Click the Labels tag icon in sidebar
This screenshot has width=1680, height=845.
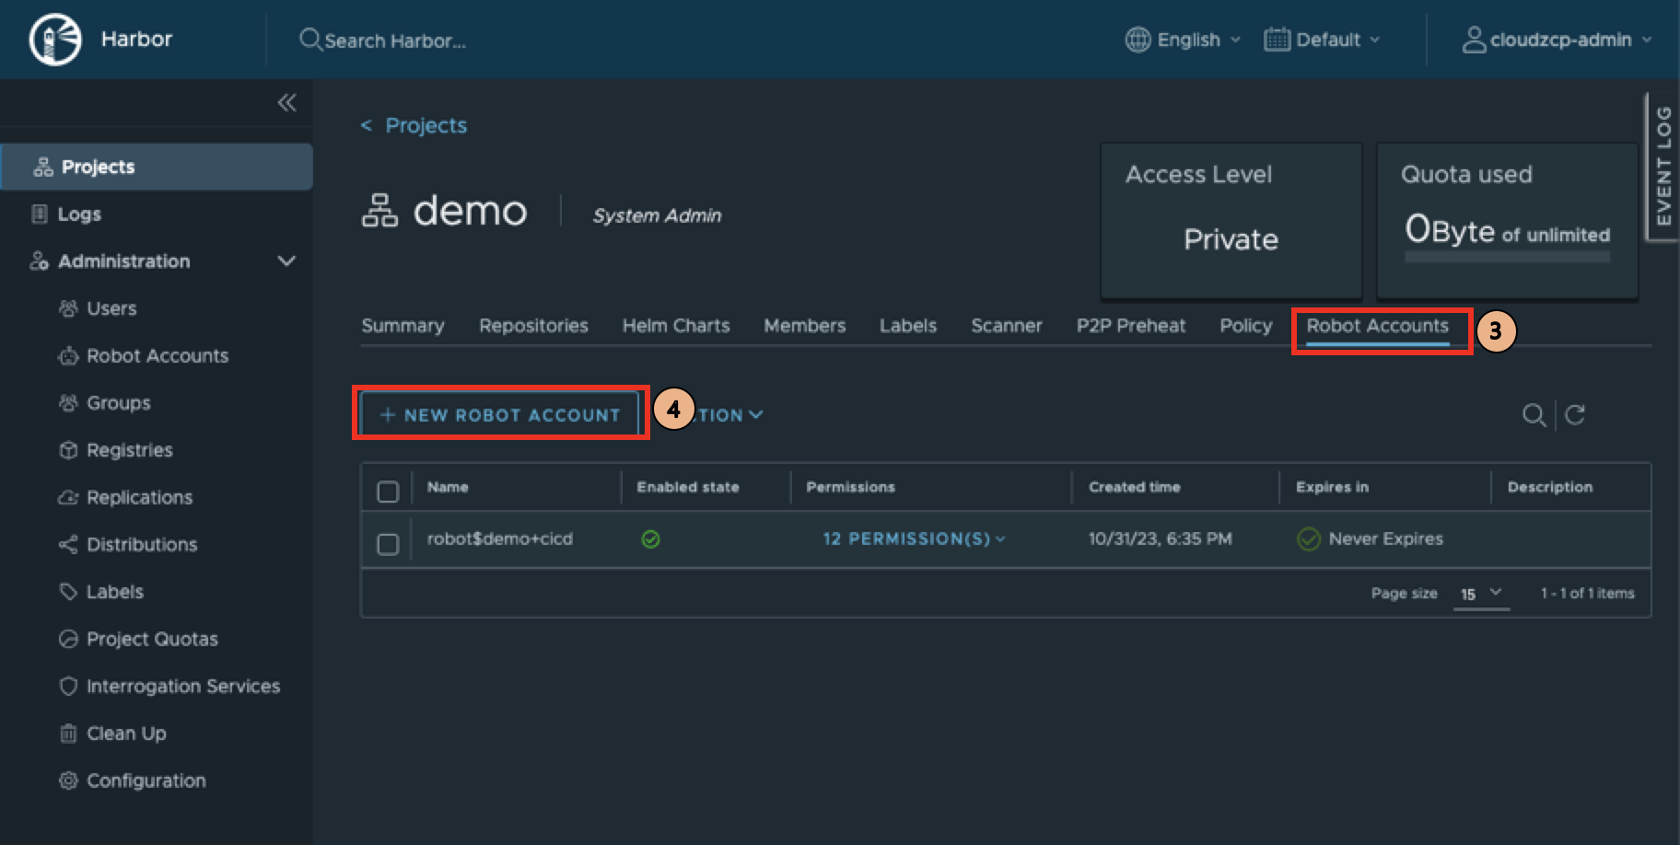[68, 592]
